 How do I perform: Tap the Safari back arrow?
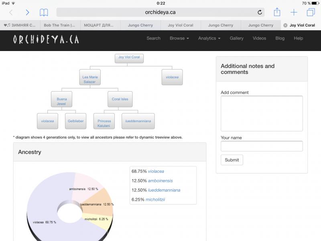click(11, 12)
